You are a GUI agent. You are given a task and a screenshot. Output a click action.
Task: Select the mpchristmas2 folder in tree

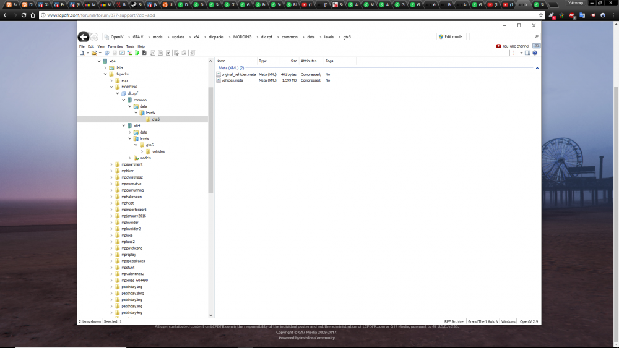click(132, 177)
